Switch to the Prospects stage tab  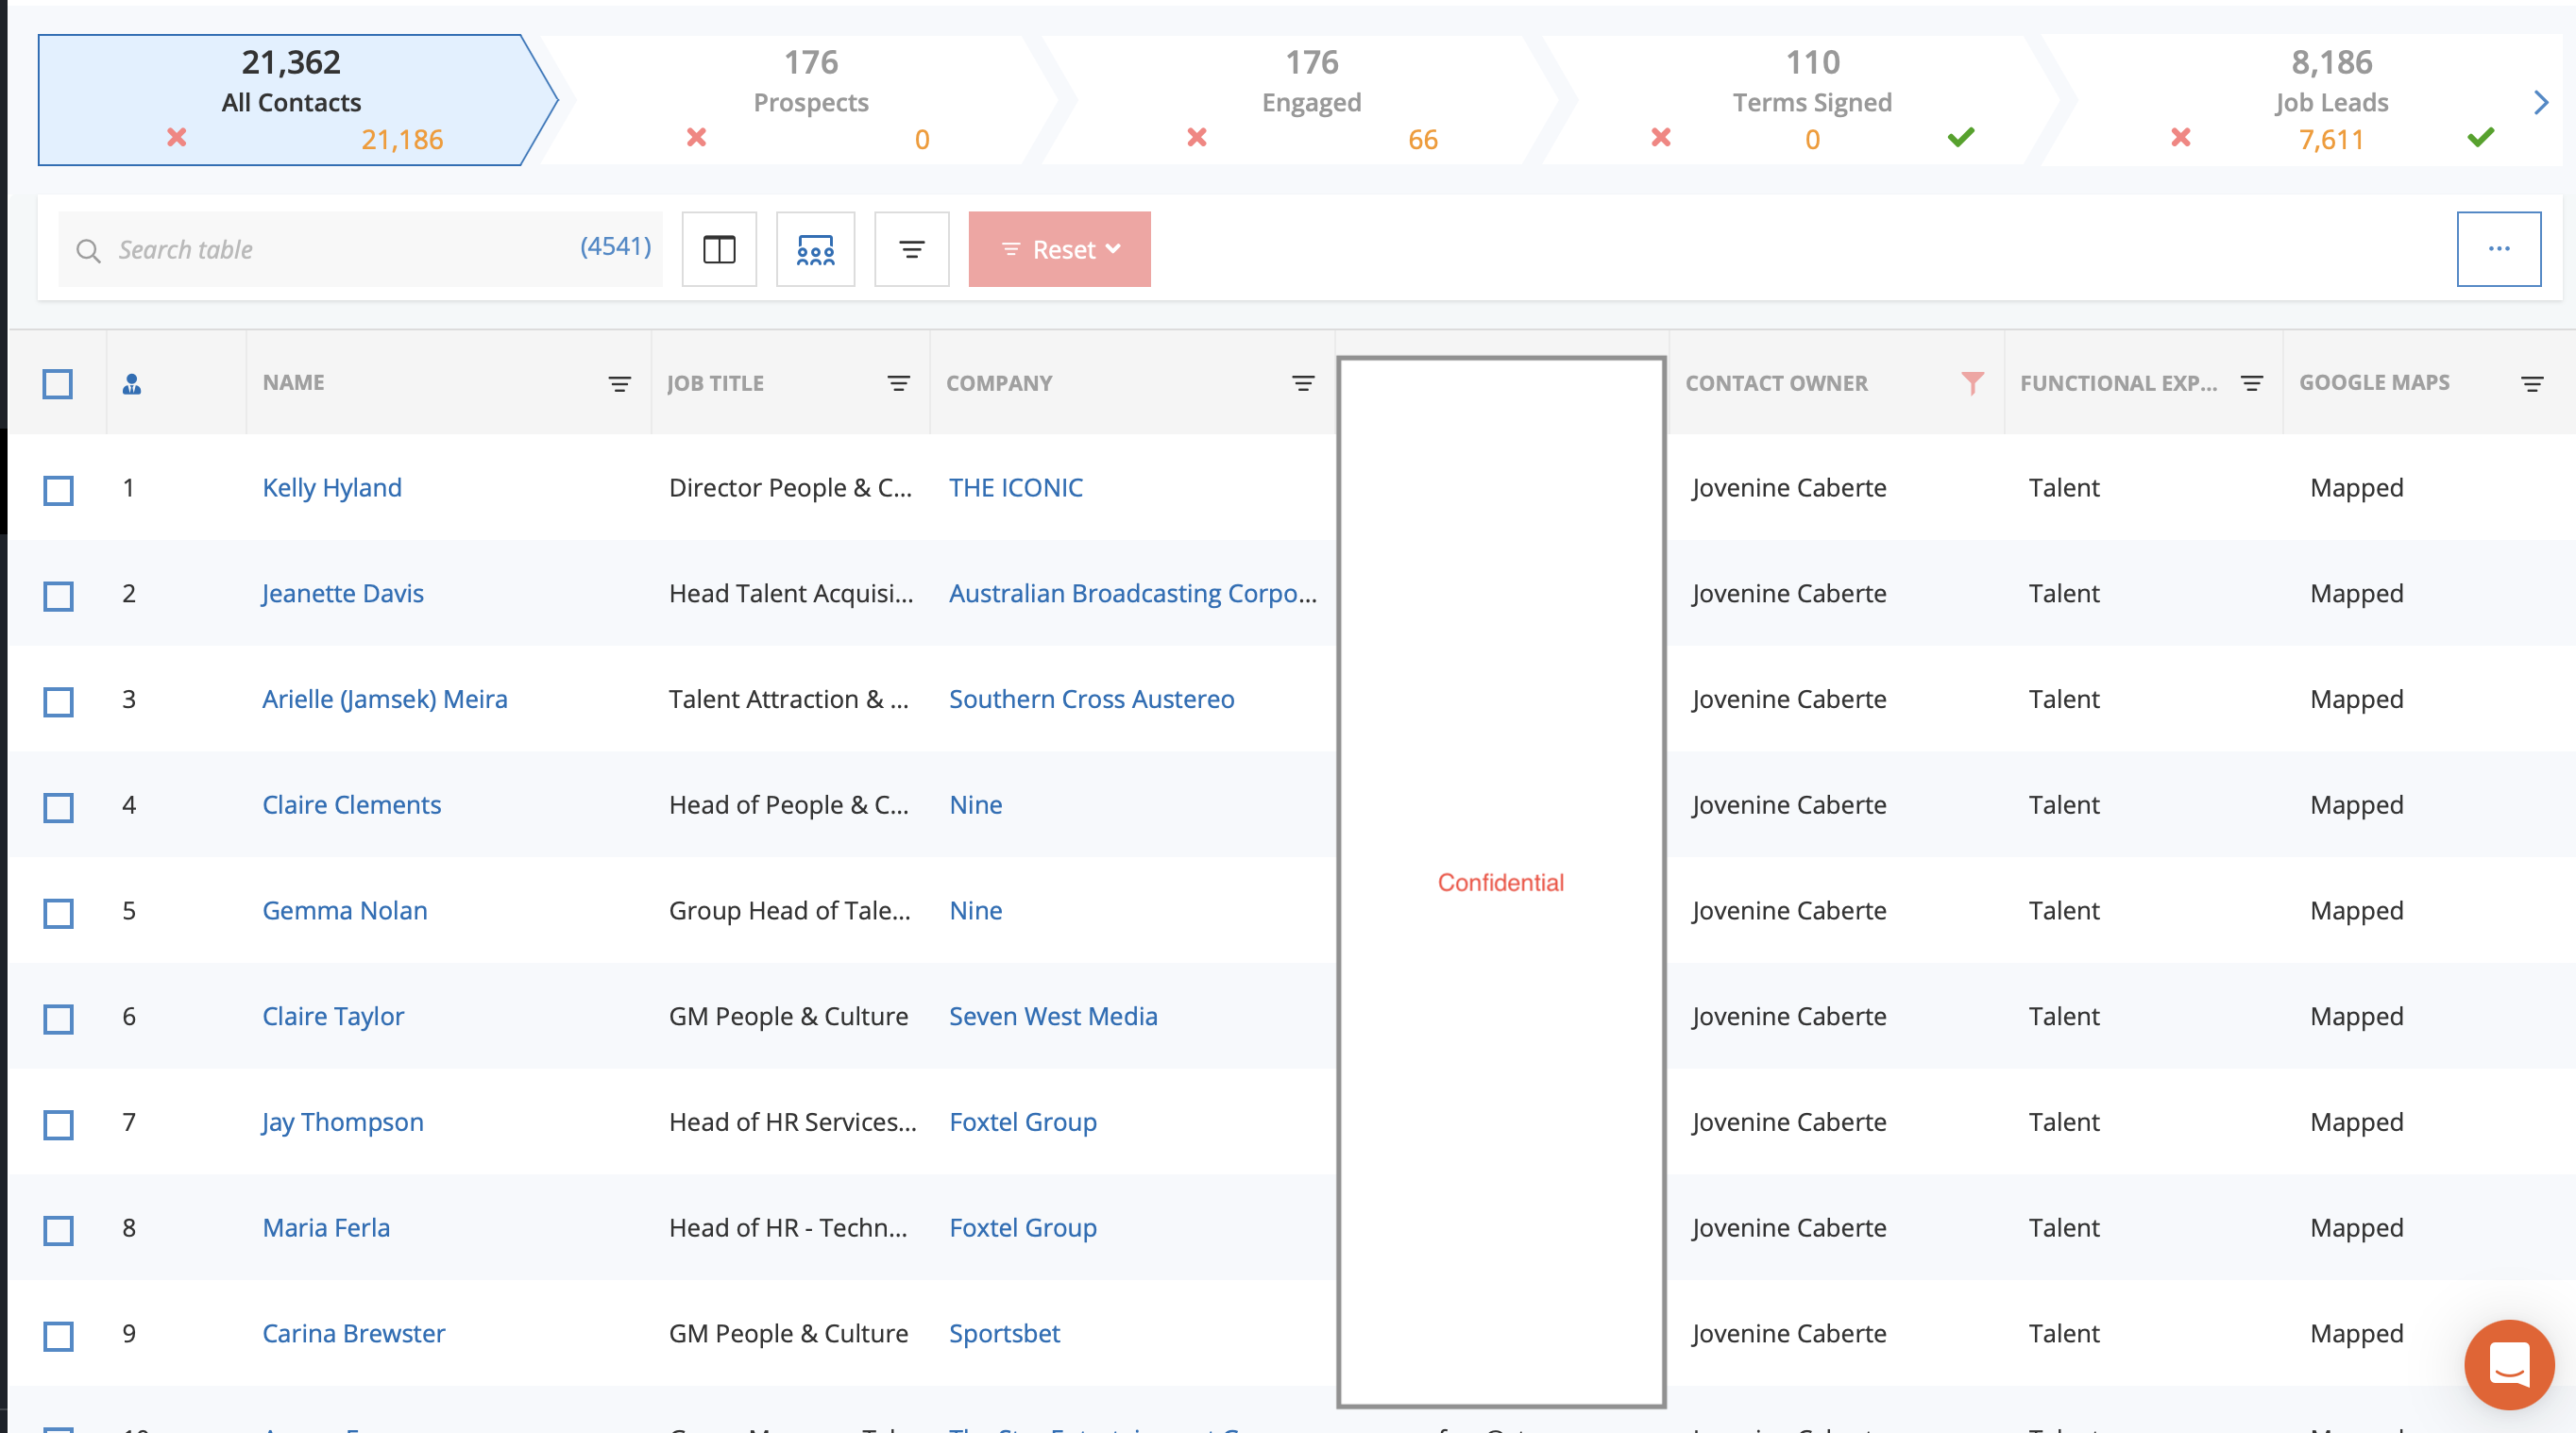point(810,100)
